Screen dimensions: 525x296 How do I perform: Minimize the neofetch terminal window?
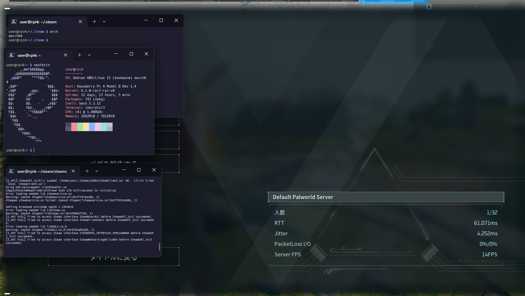pos(116,54)
